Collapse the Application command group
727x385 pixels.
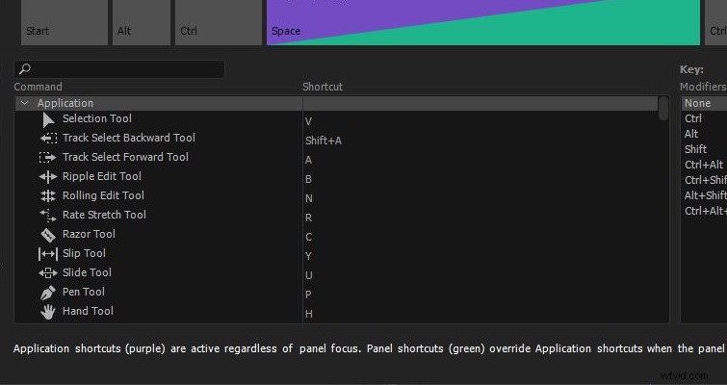click(25, 103)
